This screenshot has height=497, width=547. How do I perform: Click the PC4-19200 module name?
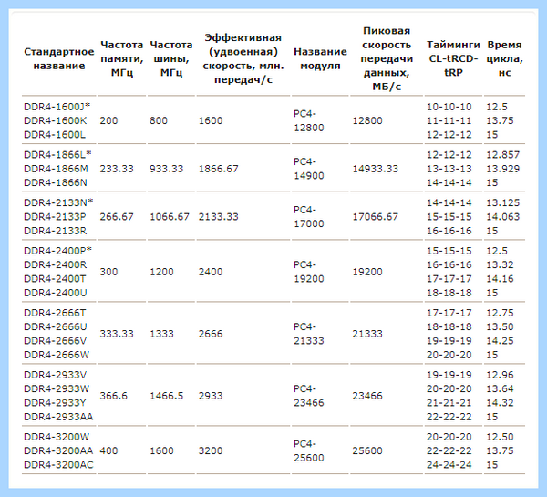click(309, 272)
